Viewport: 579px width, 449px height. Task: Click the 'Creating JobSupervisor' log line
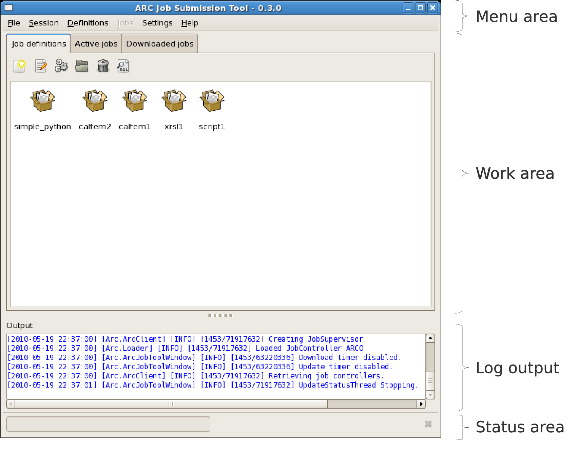(185, 339)
